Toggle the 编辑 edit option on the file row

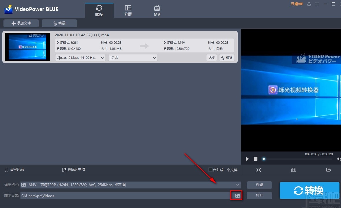coord(226,57)
